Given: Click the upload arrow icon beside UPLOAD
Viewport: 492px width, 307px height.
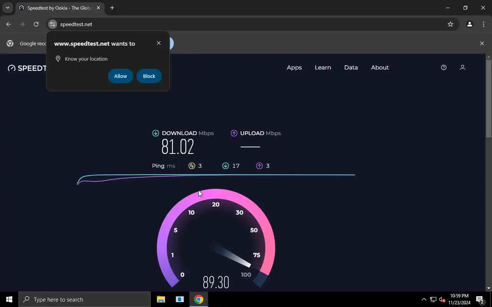Looking at the screenshot, I should click(x=234, y=133).
